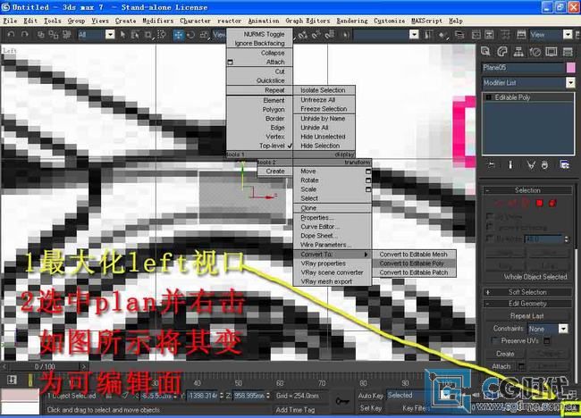Click the Align tool in toolbar
This screenshot has height=418, width=581.
(x=442, y=35)
